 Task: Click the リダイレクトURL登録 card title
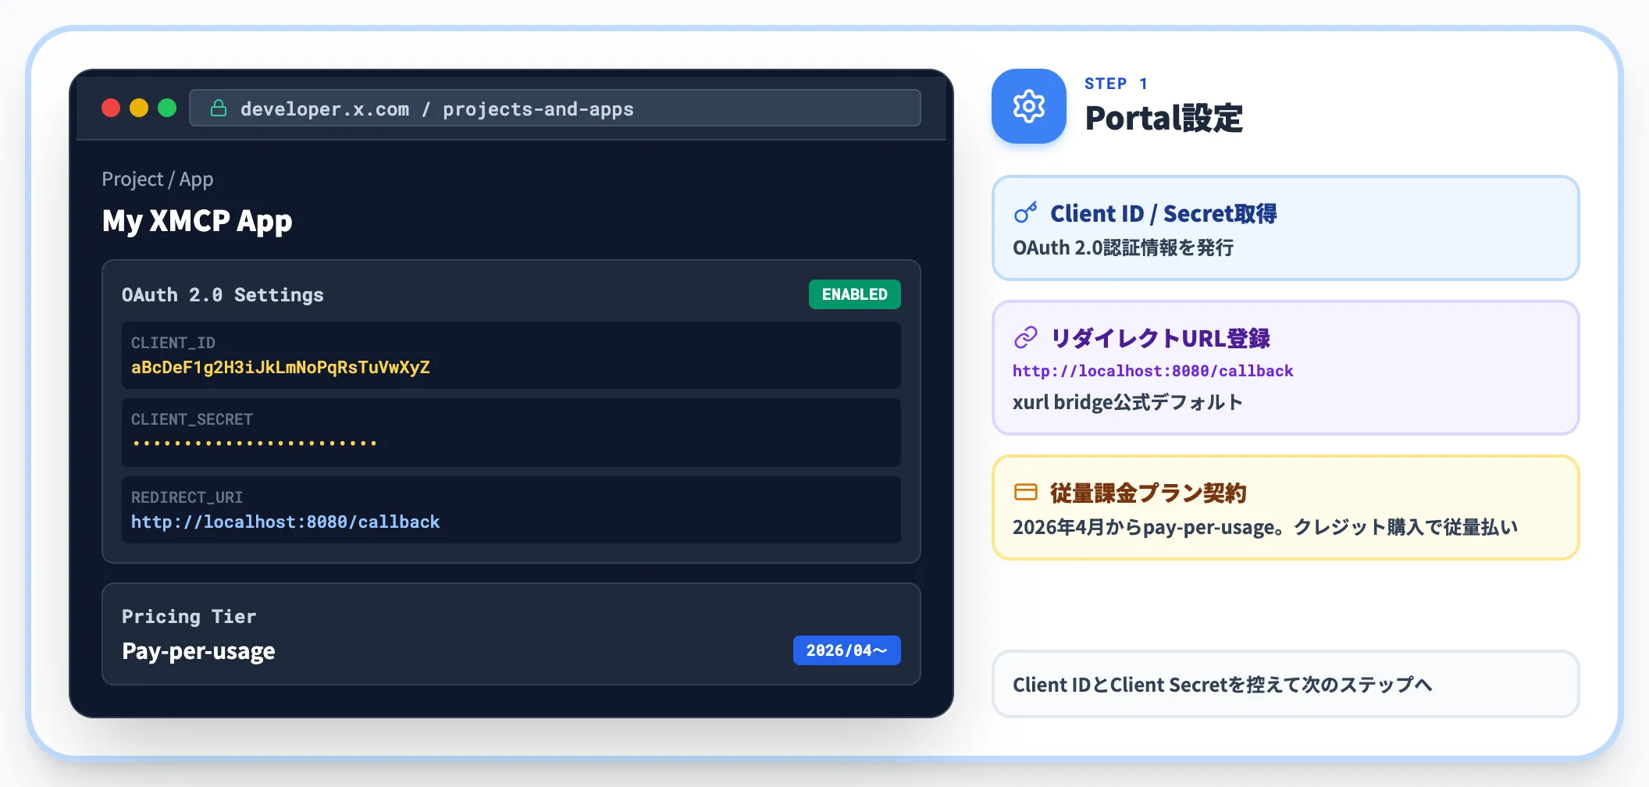(x=1160, y=338)
